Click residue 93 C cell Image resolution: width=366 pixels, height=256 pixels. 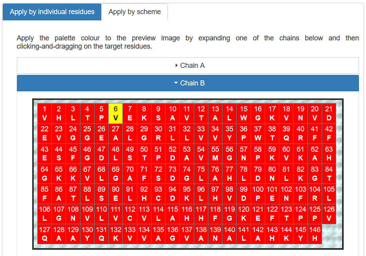[x=158, y=194]
